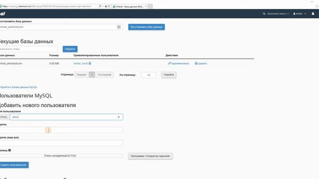Click the Текущие базы данных heading

click(26, 41)
